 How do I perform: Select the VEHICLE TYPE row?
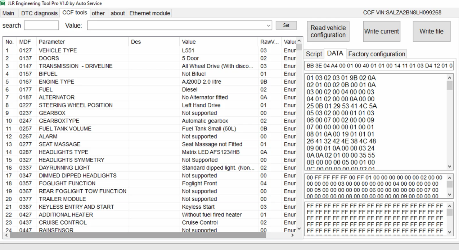149,51
